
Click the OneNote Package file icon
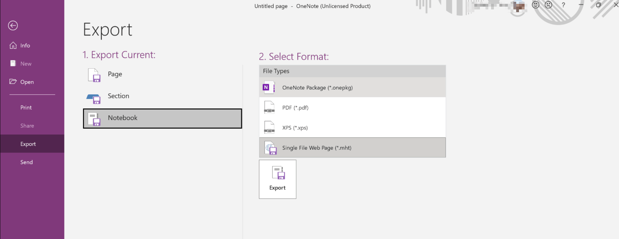pyautogui.click(x=269, y=87)
